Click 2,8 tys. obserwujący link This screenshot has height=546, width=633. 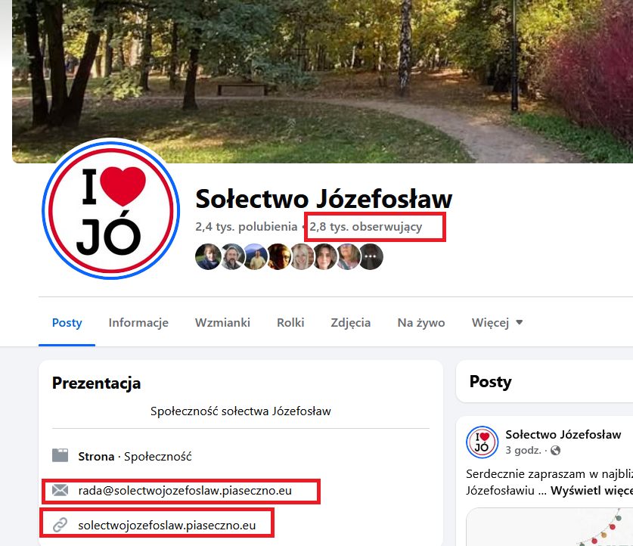pyautogui.click(x=366, y=226)
